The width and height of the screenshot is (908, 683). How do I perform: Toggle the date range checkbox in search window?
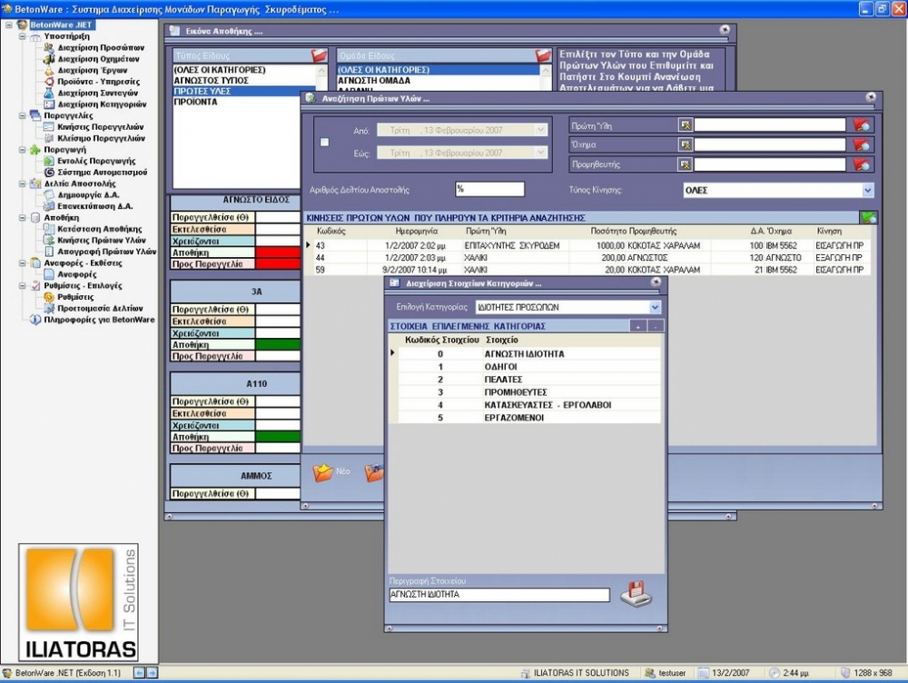pos(324,142)
